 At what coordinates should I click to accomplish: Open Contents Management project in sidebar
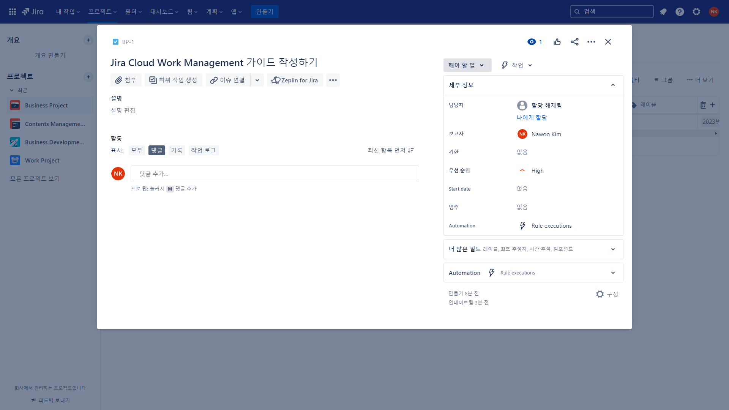click(x=50, y=124)
